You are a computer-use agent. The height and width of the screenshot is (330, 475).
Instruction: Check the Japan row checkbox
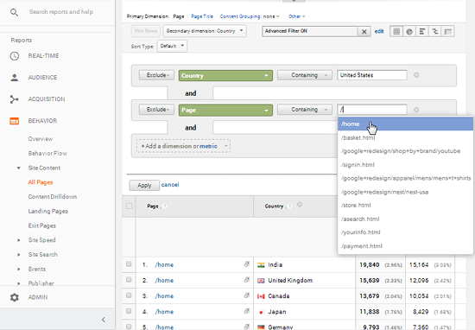(x=129, y=311)
